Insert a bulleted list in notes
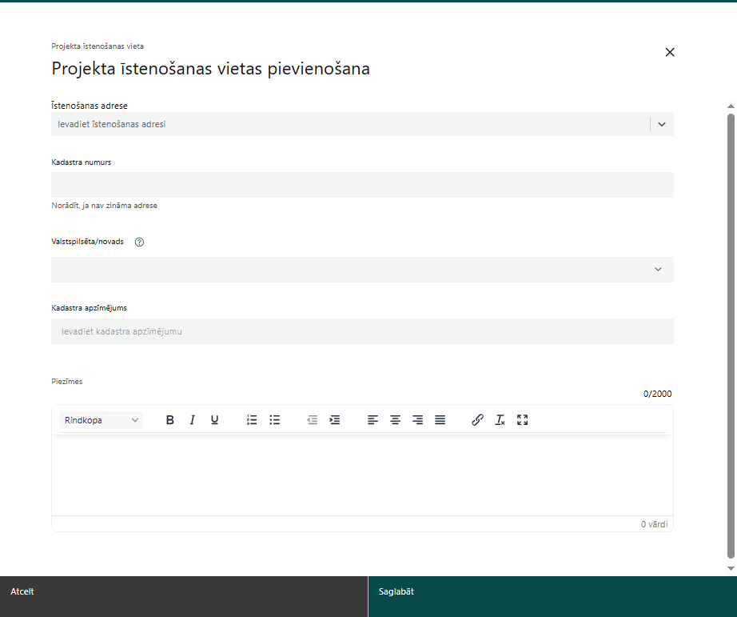This screenshot has width=737, height=617. tap(274, 420)
